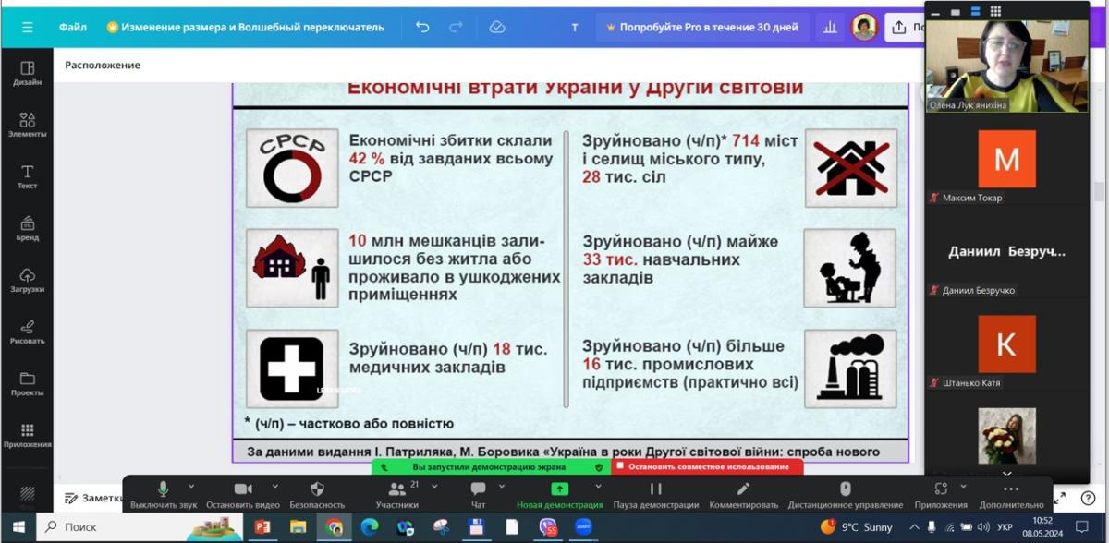Open the user profile avatar
Image resolution: width=1109 pixels, height=543 pixels.
(864, 28)
